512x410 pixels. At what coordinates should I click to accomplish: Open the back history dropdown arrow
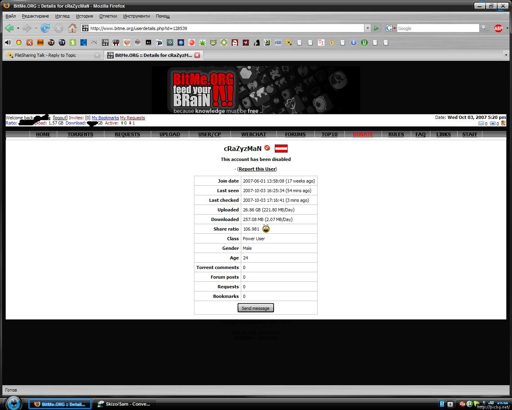[x=18, y=28]
